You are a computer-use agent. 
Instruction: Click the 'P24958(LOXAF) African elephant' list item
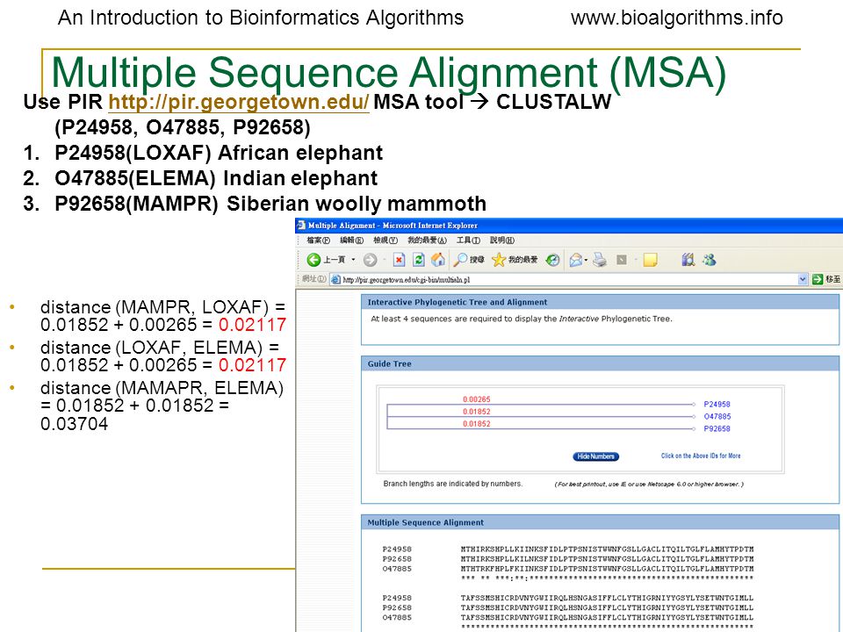(219, 153)
